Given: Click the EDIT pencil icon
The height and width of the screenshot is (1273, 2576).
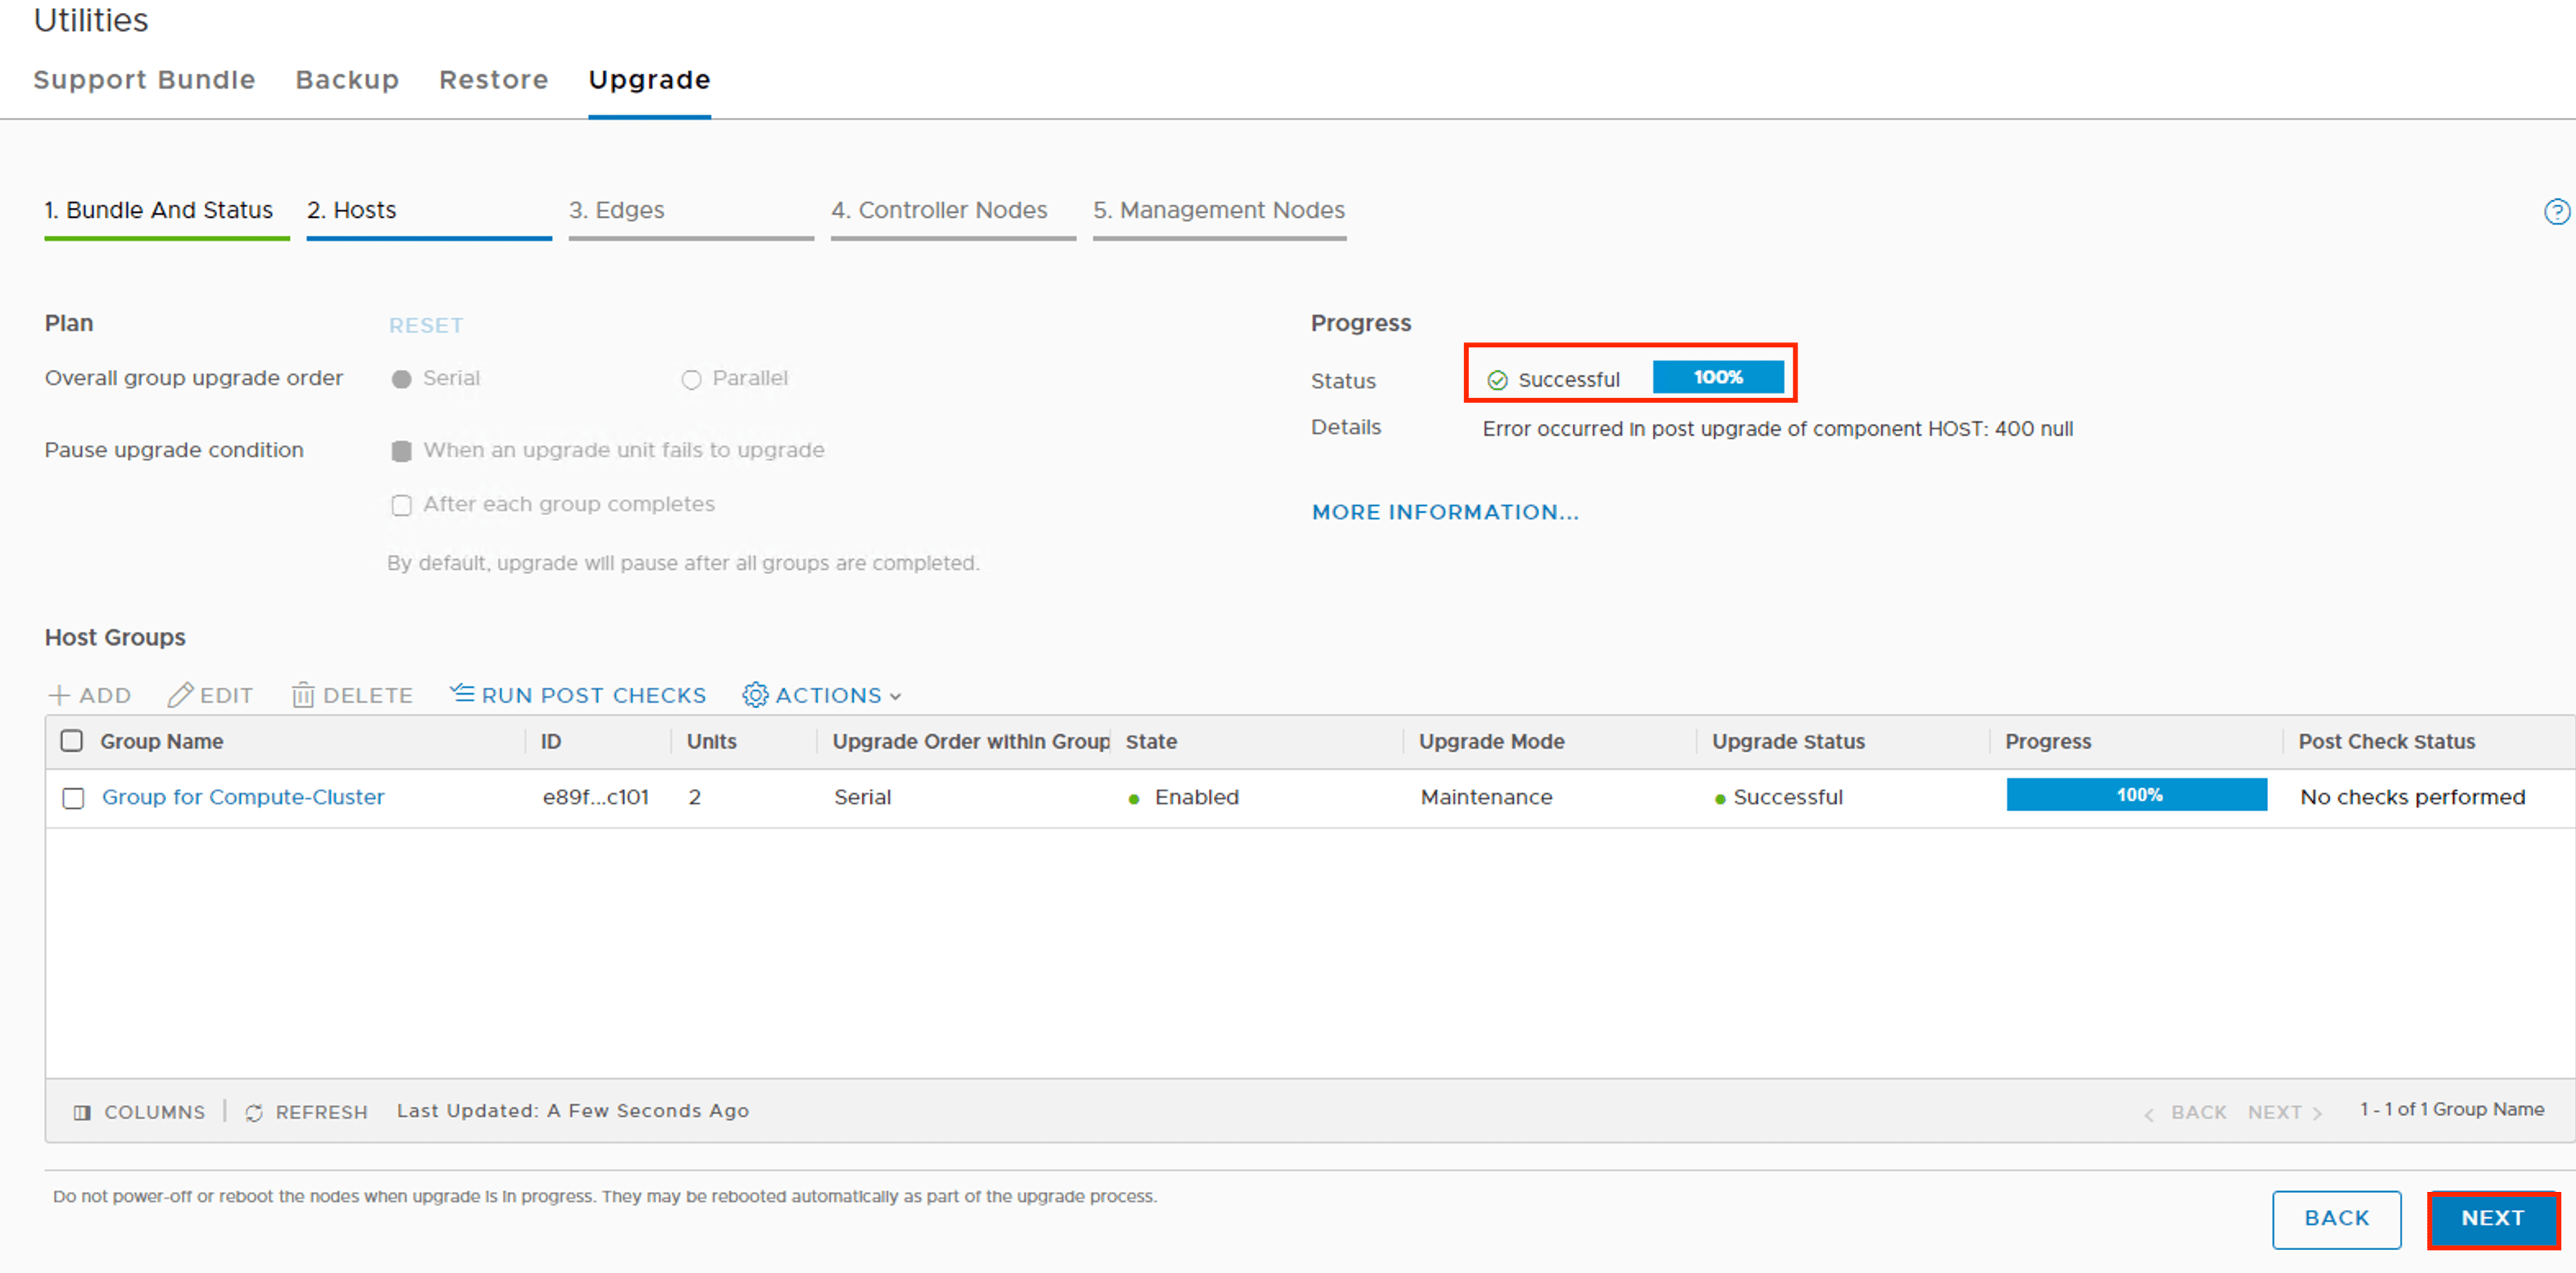Looking at the screenshot, I should (x=180, y=695).
